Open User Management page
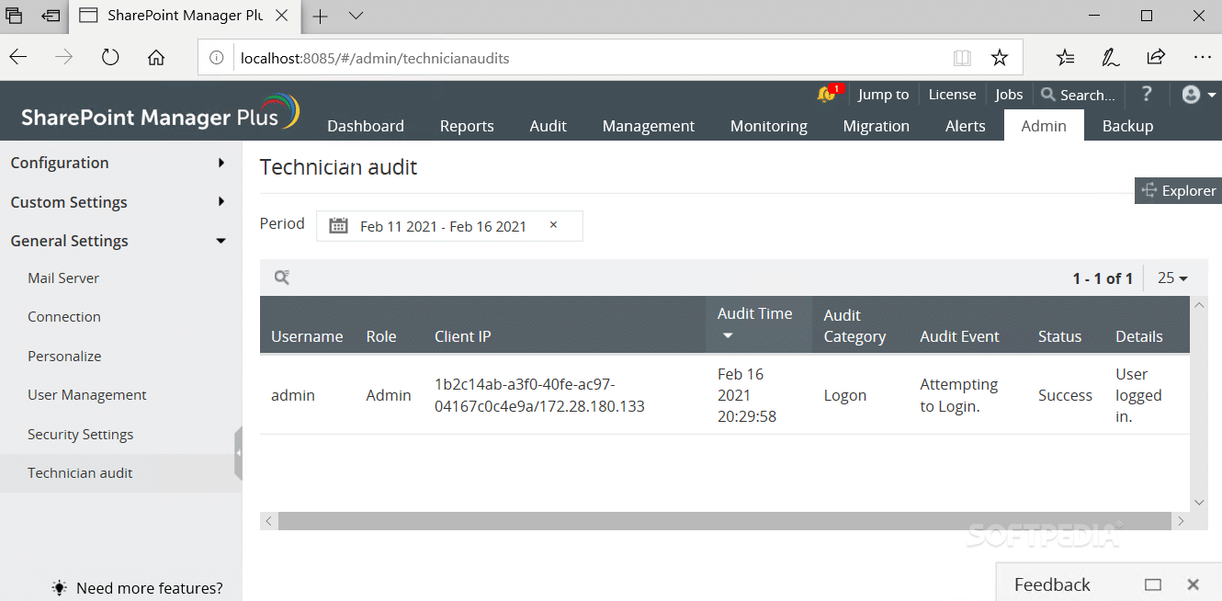Image resolution: width=1222 pixels, height=601 pixels. pos(87,394)
